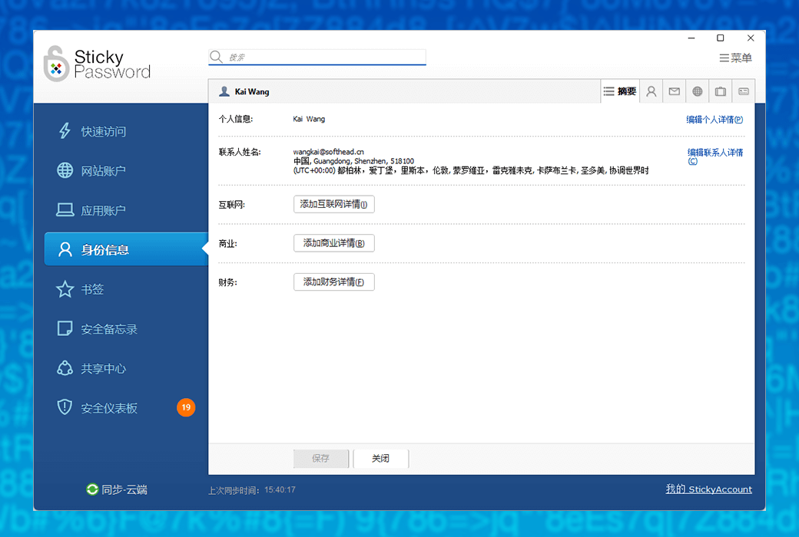Open the star icon for 书签

click(65, 289)
